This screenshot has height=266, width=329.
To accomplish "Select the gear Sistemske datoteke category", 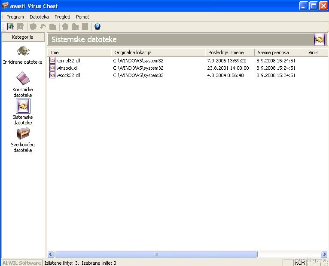I will tap(23, 112).
